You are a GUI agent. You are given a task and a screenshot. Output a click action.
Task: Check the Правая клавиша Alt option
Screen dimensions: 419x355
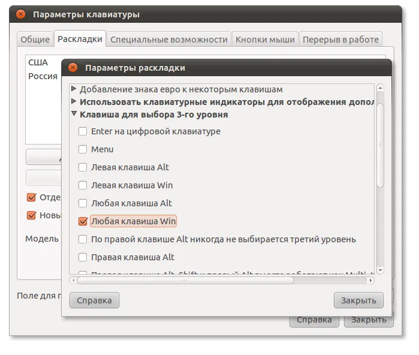pos(83,257)
